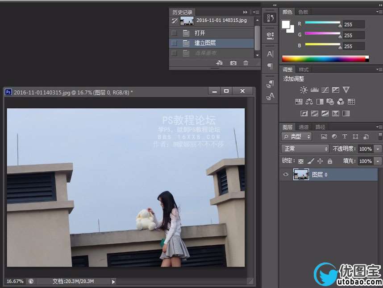This screenshot has width=383, height=288.
Task: Lock transparent pixels of layer
Action: pos(301,161)
